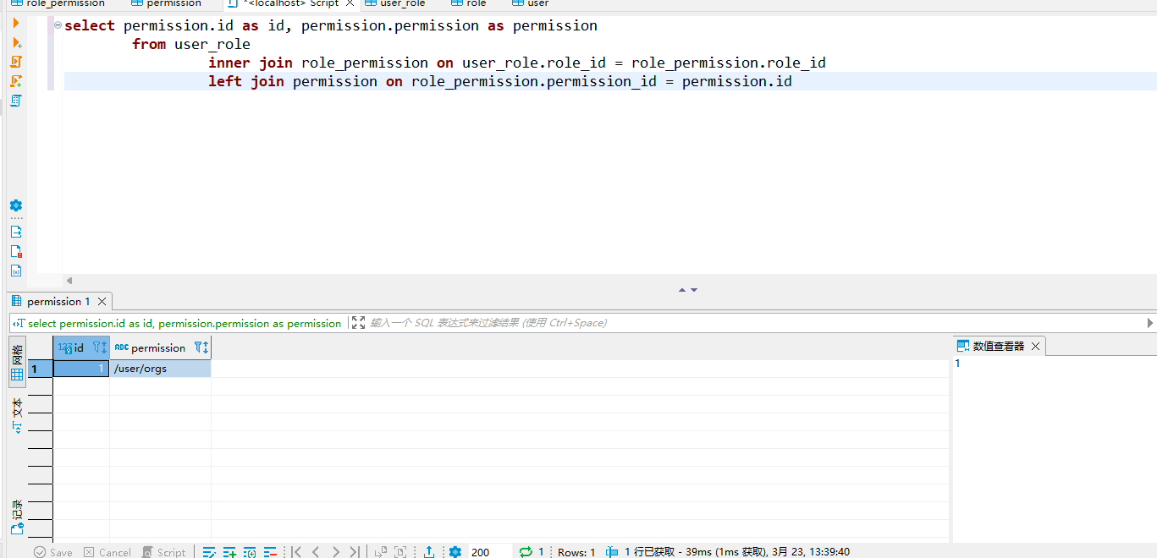This screenshot has height=558, width=1157.
Task: Execute the SQL script with the run-script icon
Action: 16,62
